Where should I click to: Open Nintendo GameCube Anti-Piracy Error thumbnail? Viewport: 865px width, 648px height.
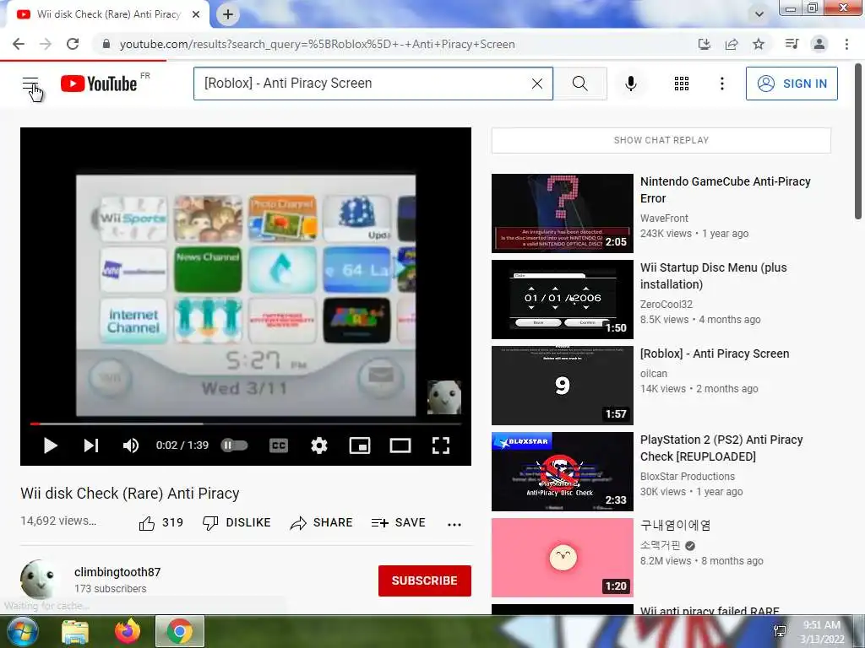(x=562, y=213)
